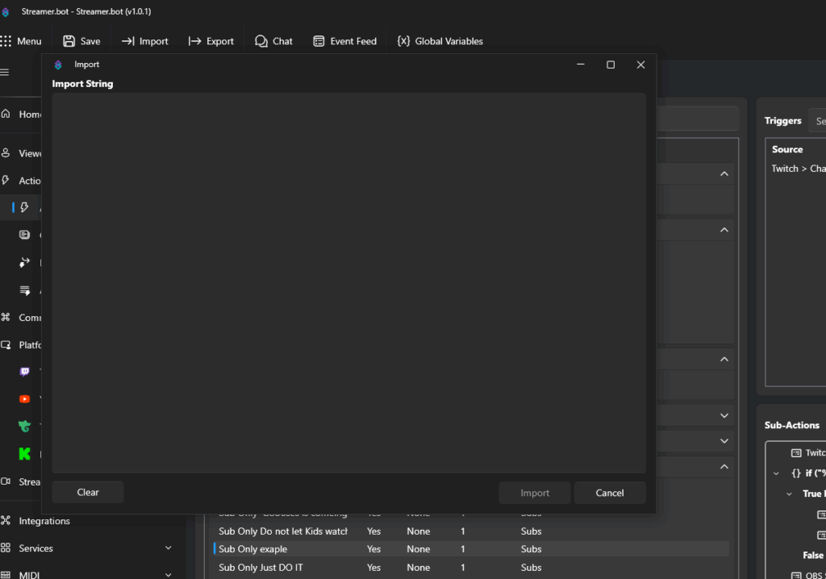
Task: Select the green Kick platform icon
Action: point(24,453)
